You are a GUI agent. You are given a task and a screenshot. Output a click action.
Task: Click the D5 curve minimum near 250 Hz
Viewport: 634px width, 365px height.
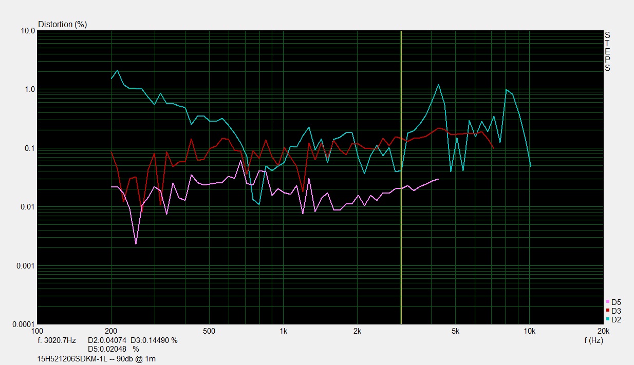[136, 243]
